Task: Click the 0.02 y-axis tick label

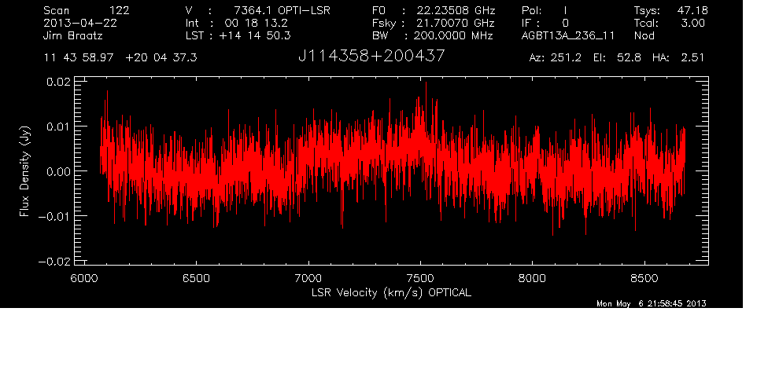Action: coord(58,82)
